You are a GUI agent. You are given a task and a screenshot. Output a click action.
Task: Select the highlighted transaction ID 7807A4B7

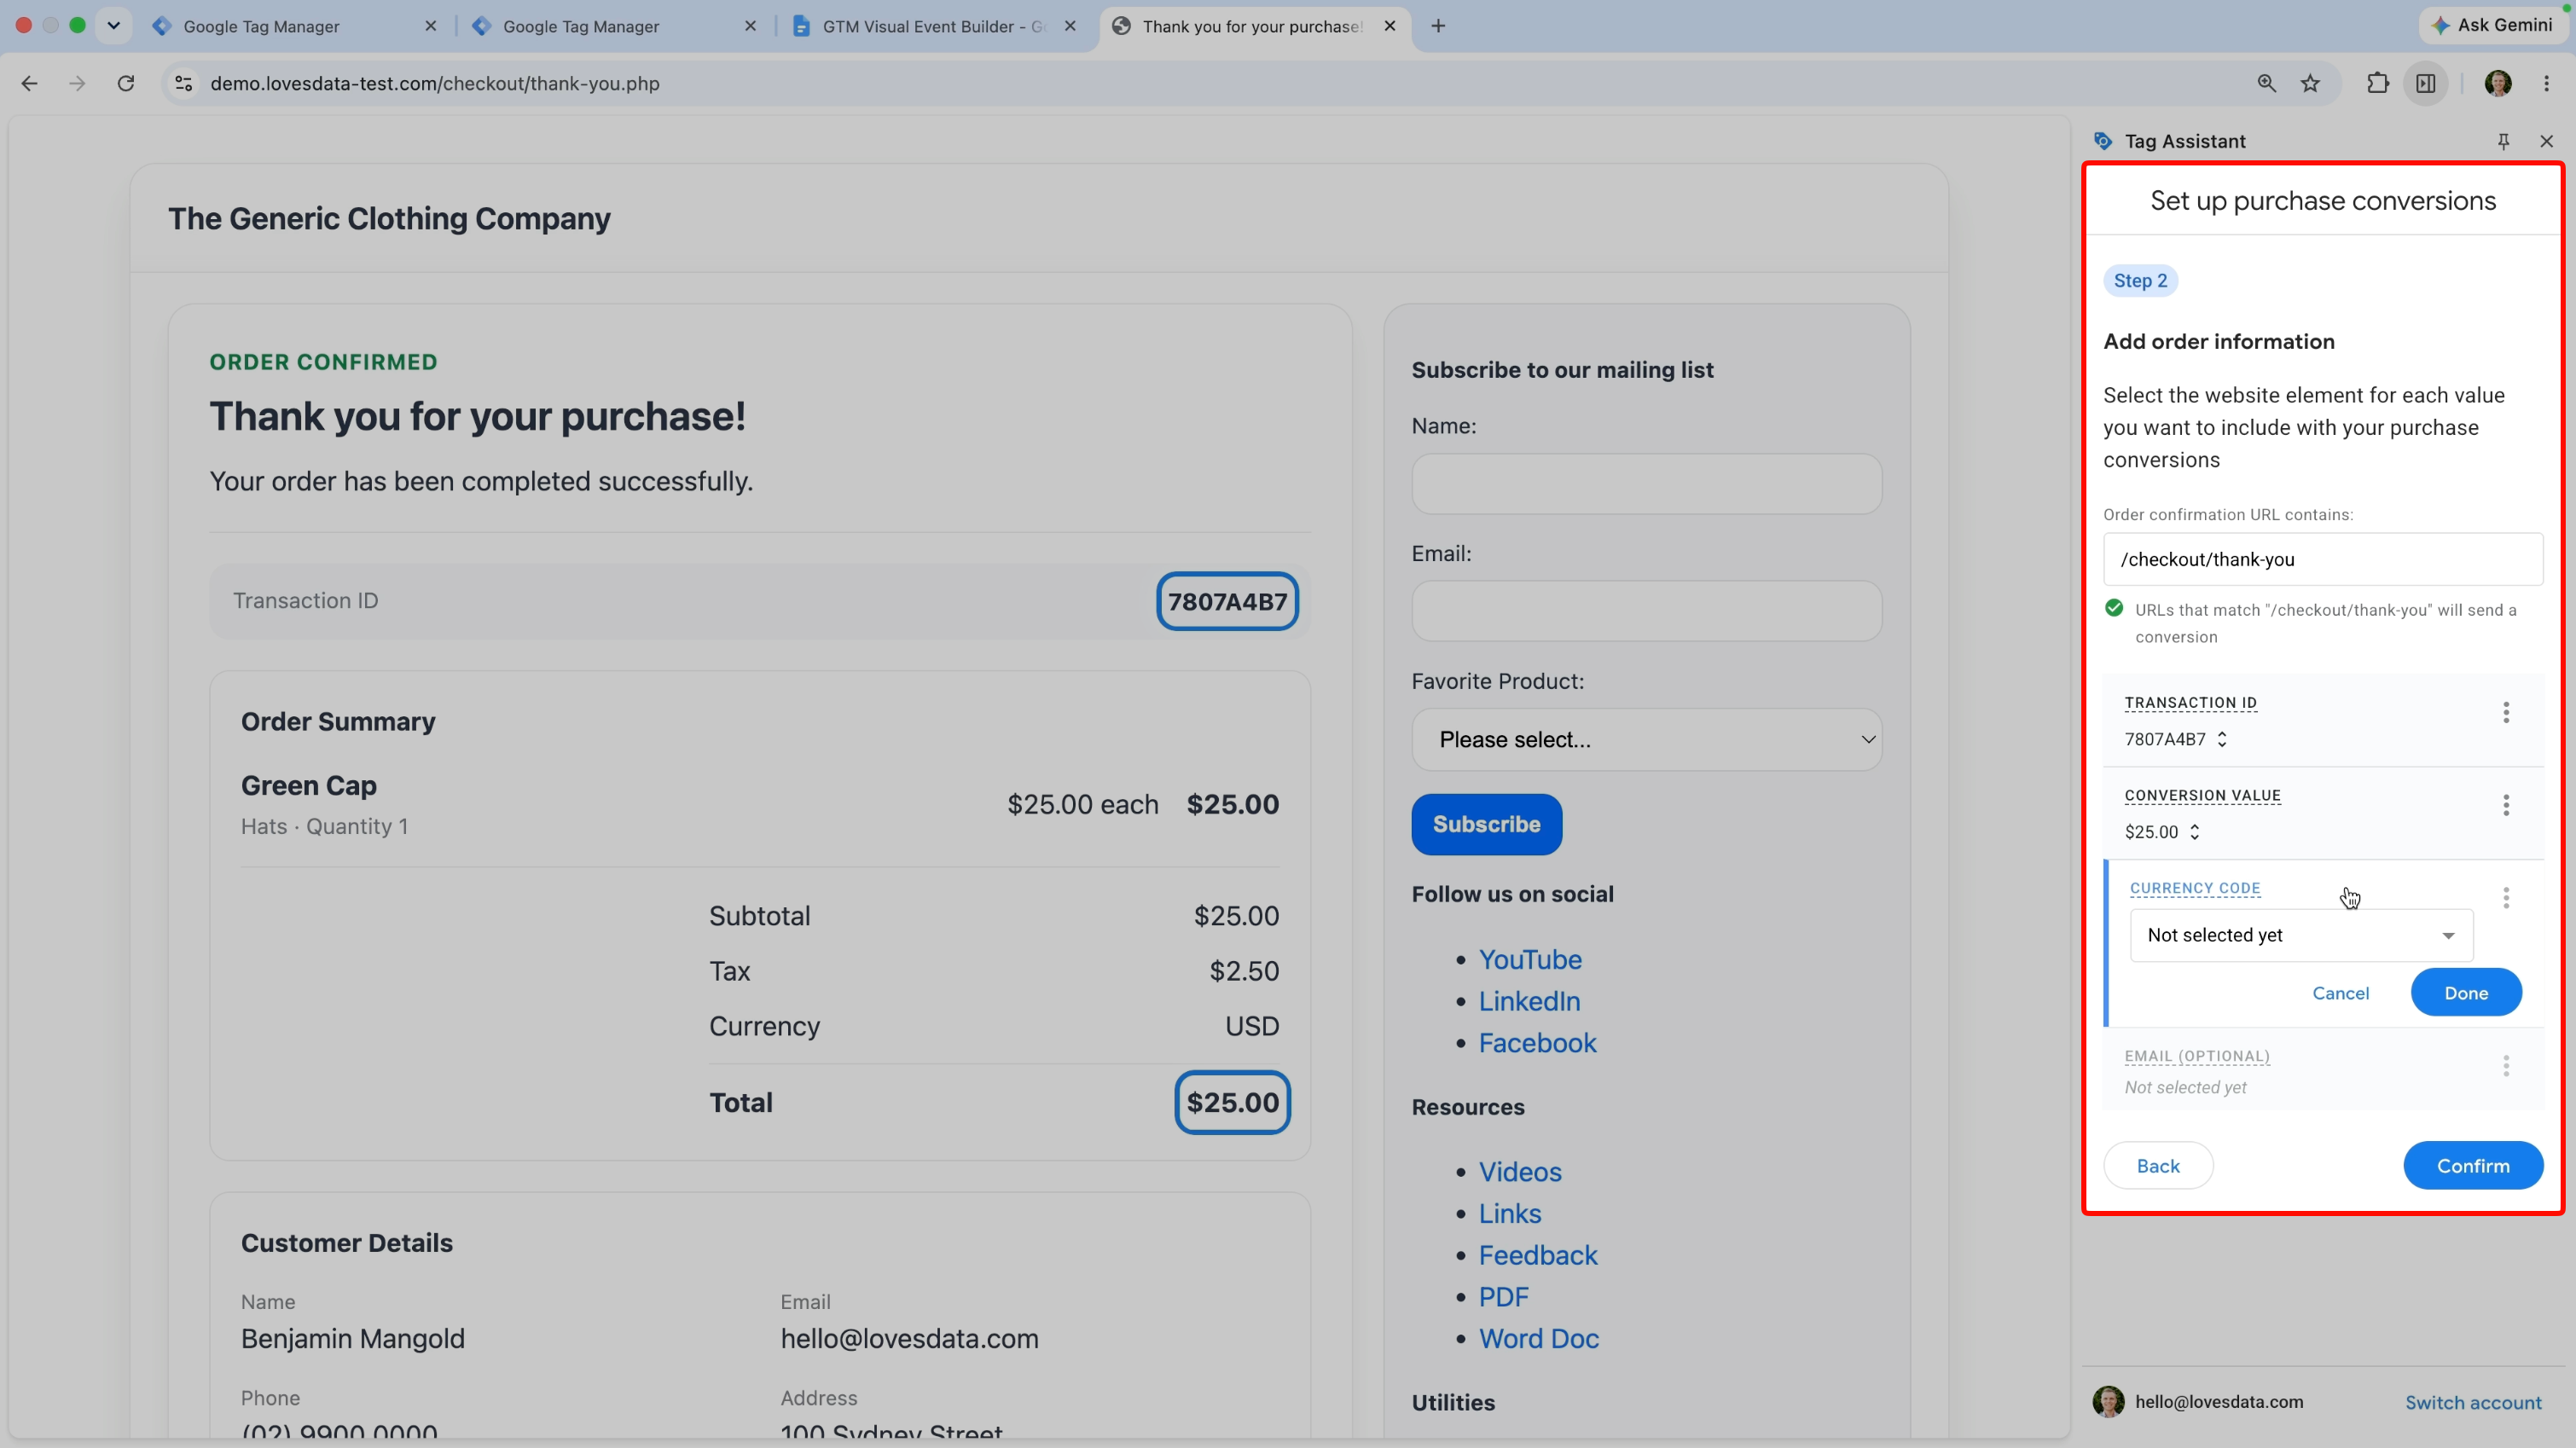(1227, 601)
